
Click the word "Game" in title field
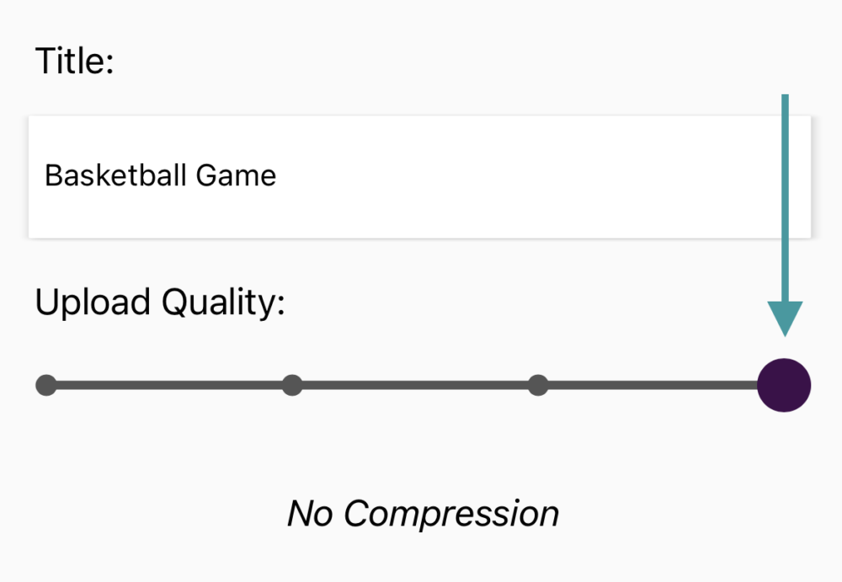(236, 176)
